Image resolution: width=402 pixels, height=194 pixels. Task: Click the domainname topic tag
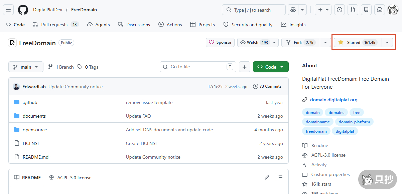click(318, 122)
